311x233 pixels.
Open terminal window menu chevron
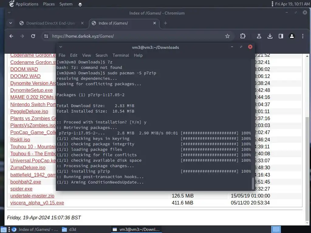click(x=61, y=47)
